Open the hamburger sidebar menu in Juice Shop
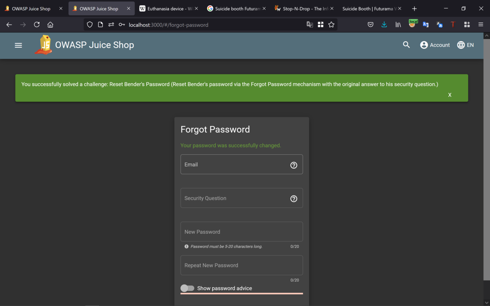The width and height of the screenshot is (490, 306). 18,45
